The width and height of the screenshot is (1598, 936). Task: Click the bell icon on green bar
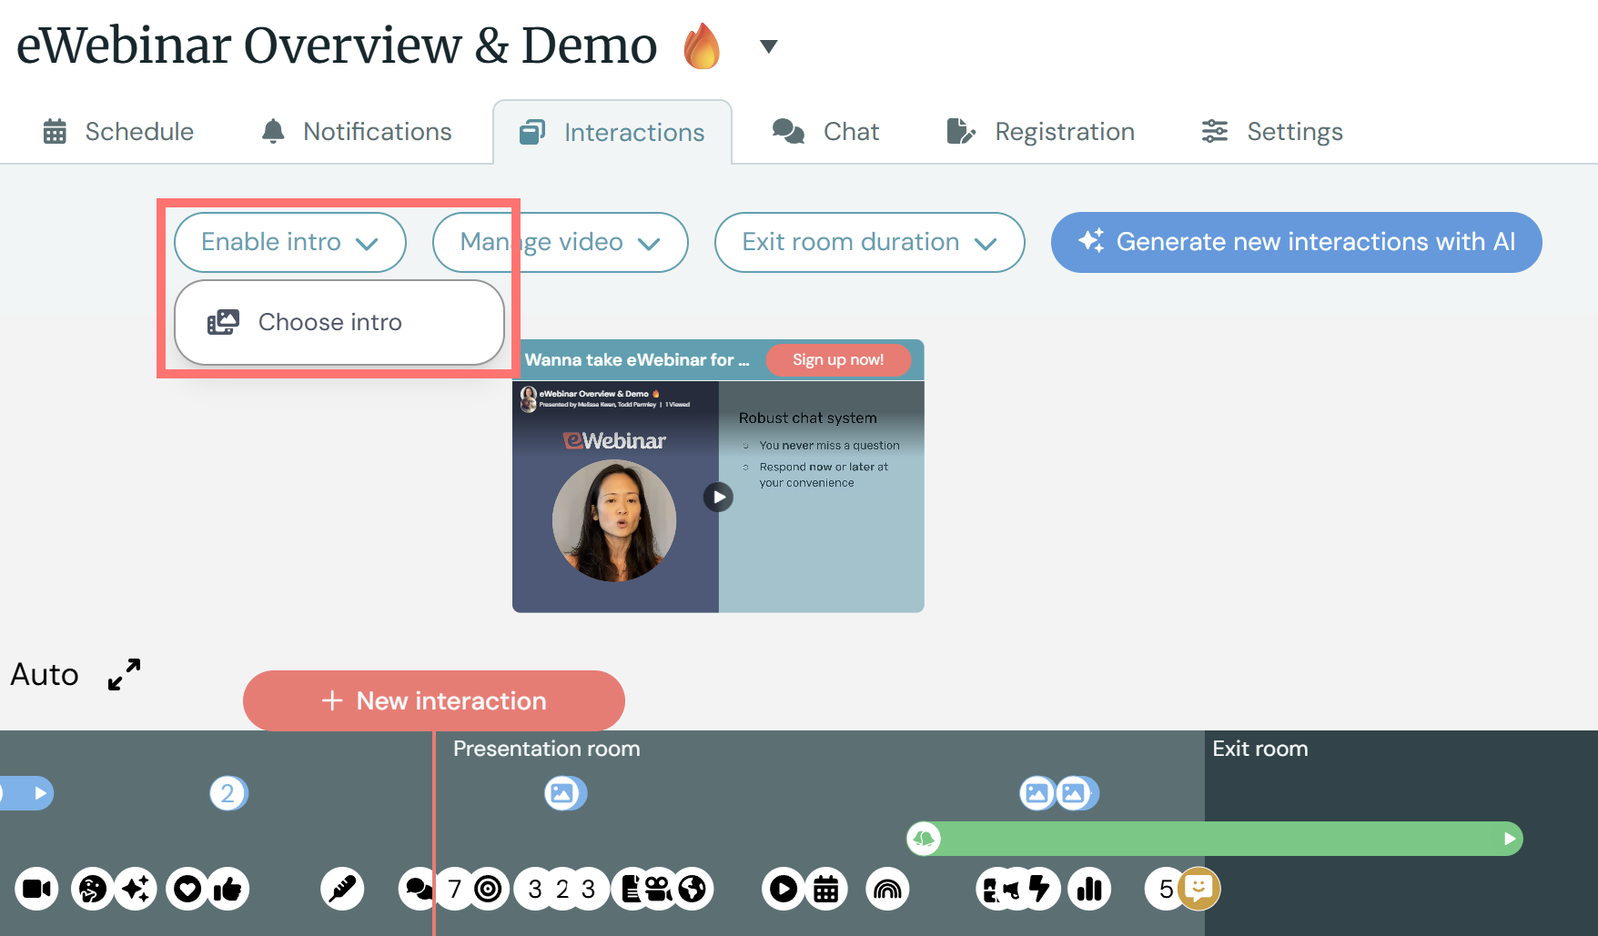point(924,839)
